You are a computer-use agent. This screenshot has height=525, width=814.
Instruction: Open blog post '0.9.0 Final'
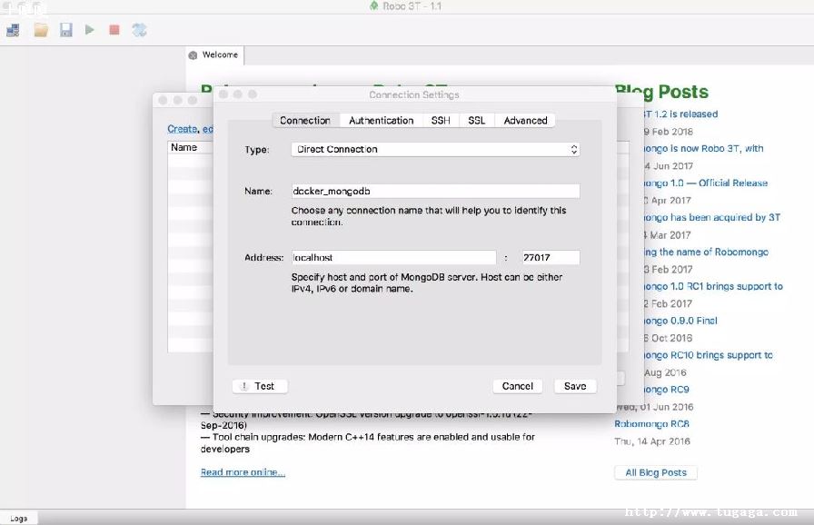pos(680,321)
